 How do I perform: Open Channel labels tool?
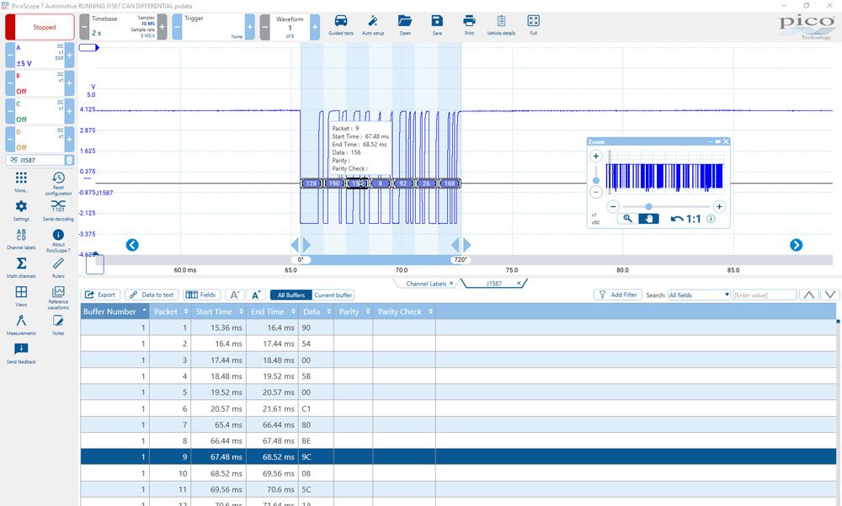(x=21, y=239)
